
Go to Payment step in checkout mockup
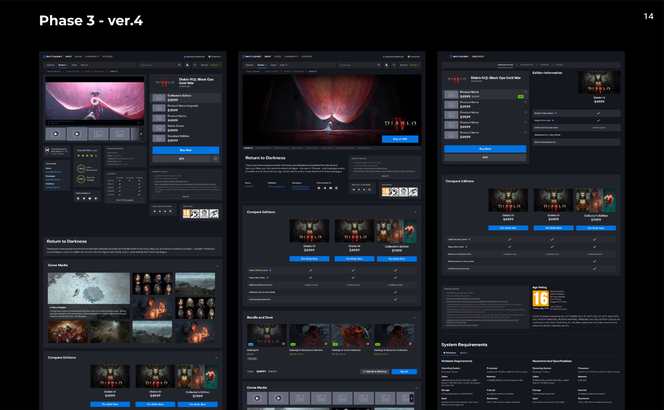coord(544,65)
